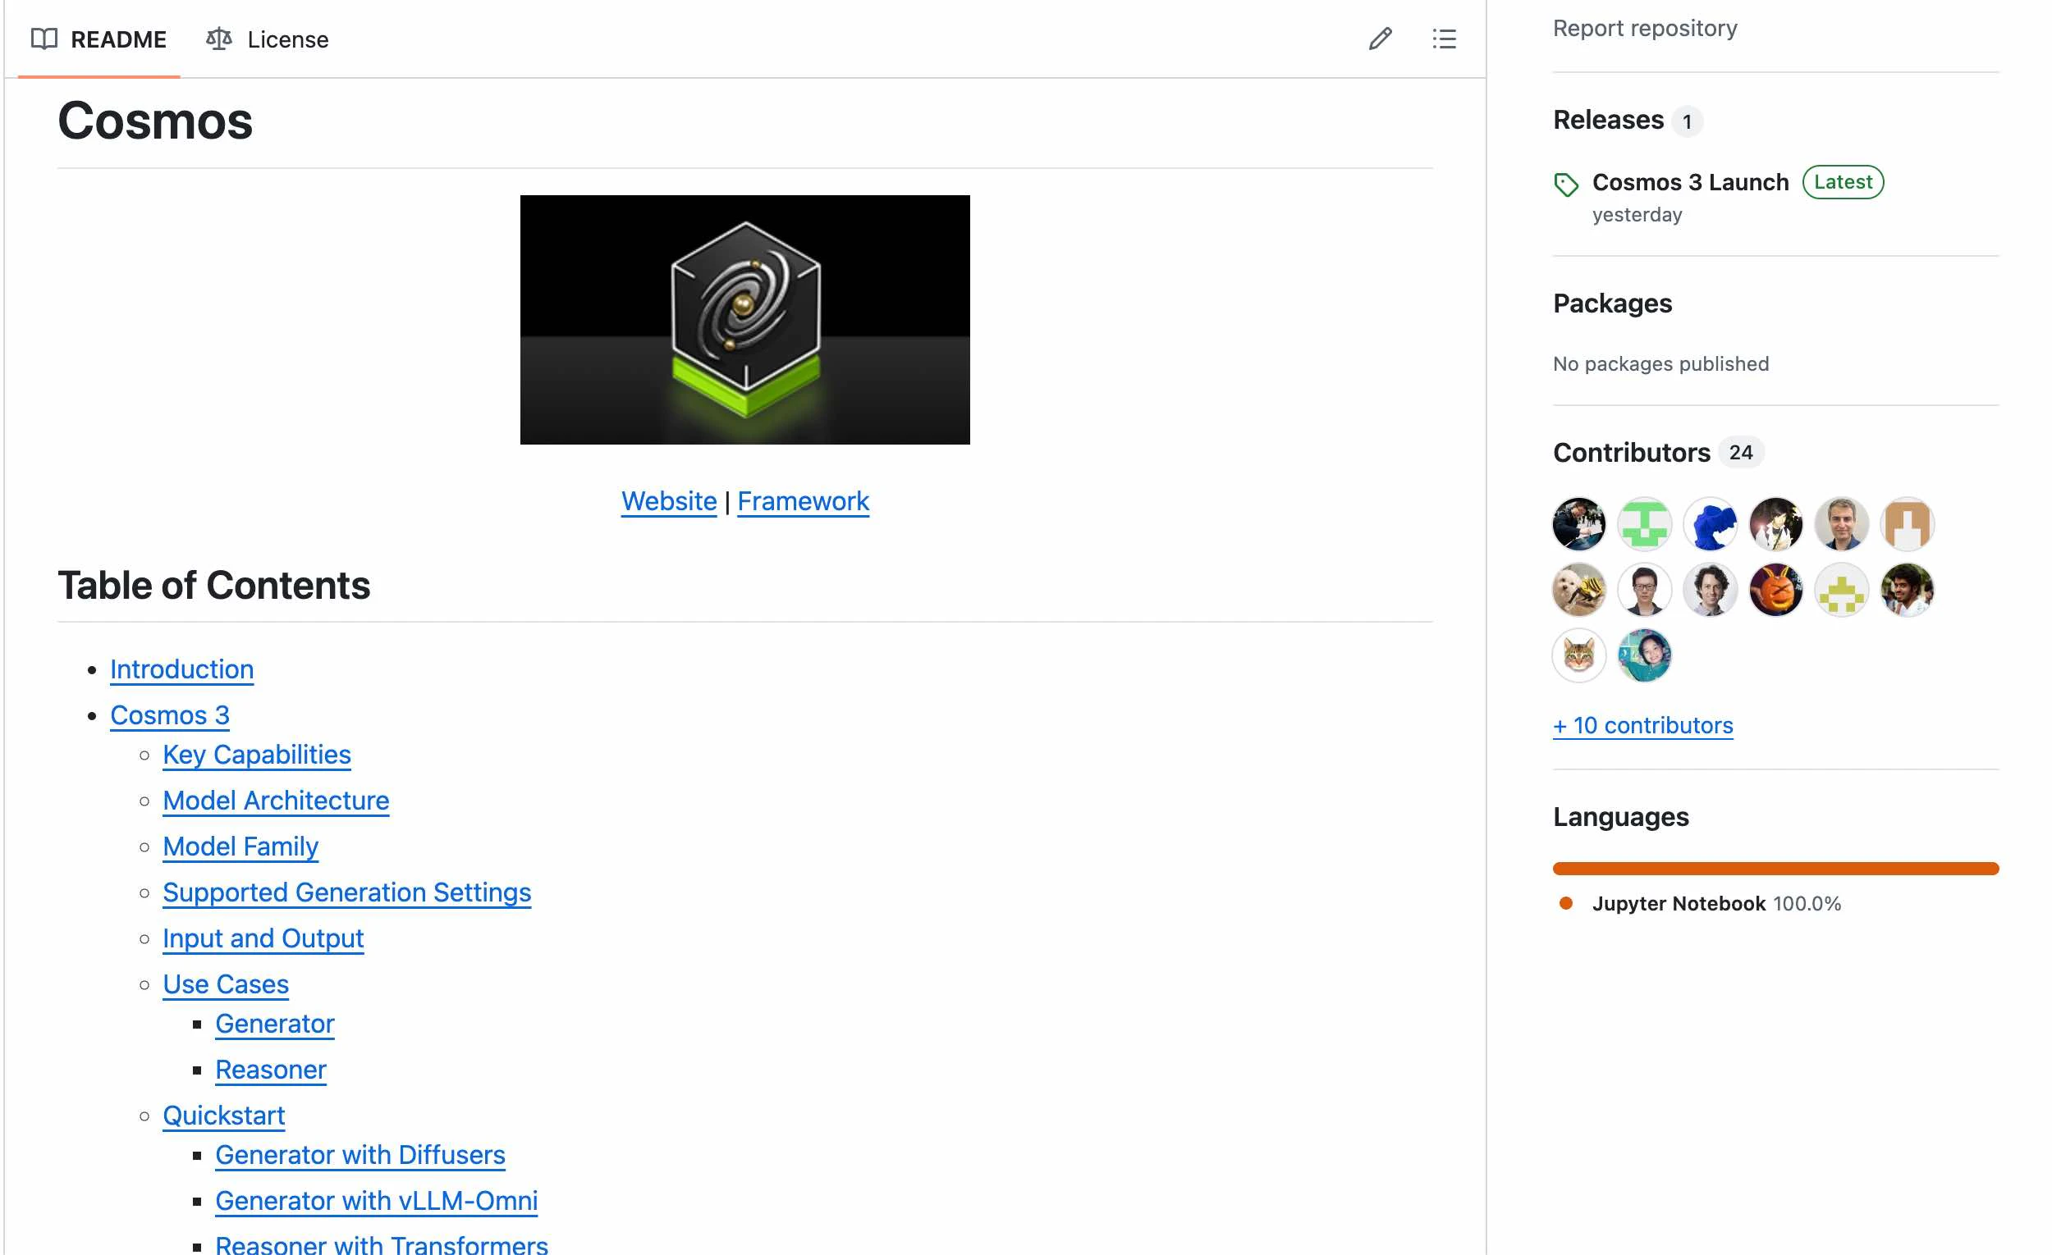Open the Releases heading link

[x=1608, y=120]
